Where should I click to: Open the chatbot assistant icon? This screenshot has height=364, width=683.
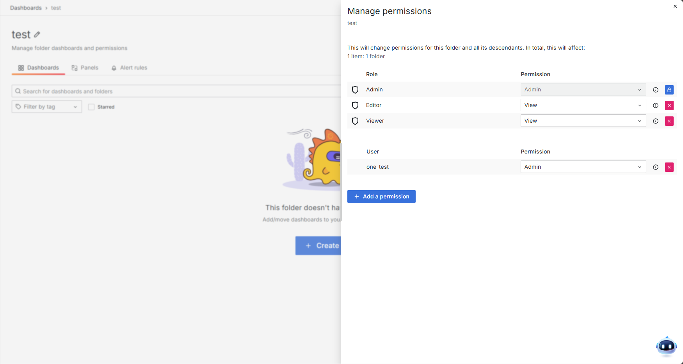666,346
